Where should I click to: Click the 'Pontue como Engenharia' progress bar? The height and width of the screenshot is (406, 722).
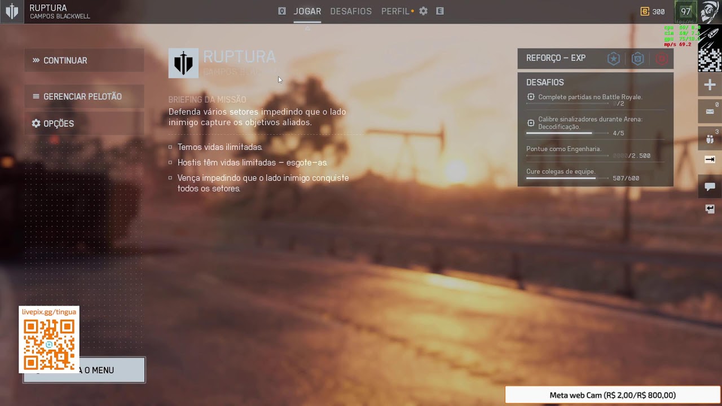567,156
